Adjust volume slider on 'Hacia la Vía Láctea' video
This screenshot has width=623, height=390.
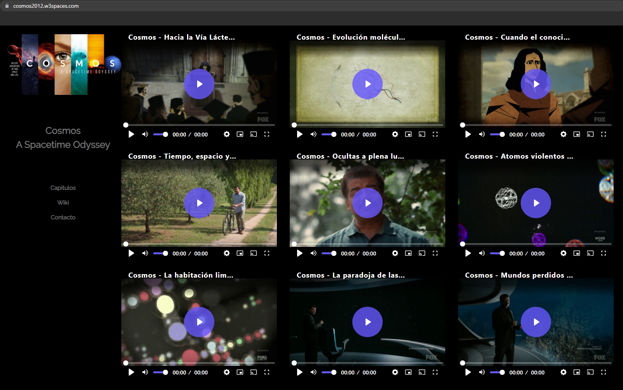[x=160, y=134]
